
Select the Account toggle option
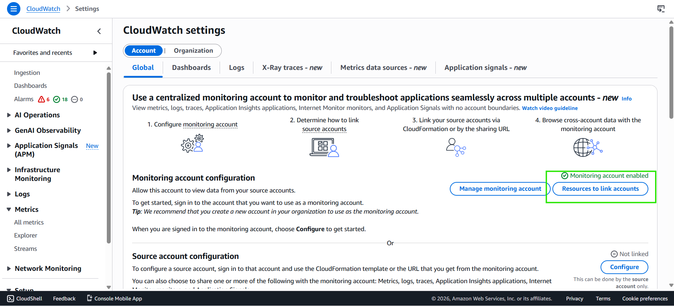[144, 51]
